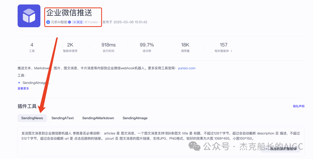Click the verified badge beside 元析AI智能

tap(70, 22)
